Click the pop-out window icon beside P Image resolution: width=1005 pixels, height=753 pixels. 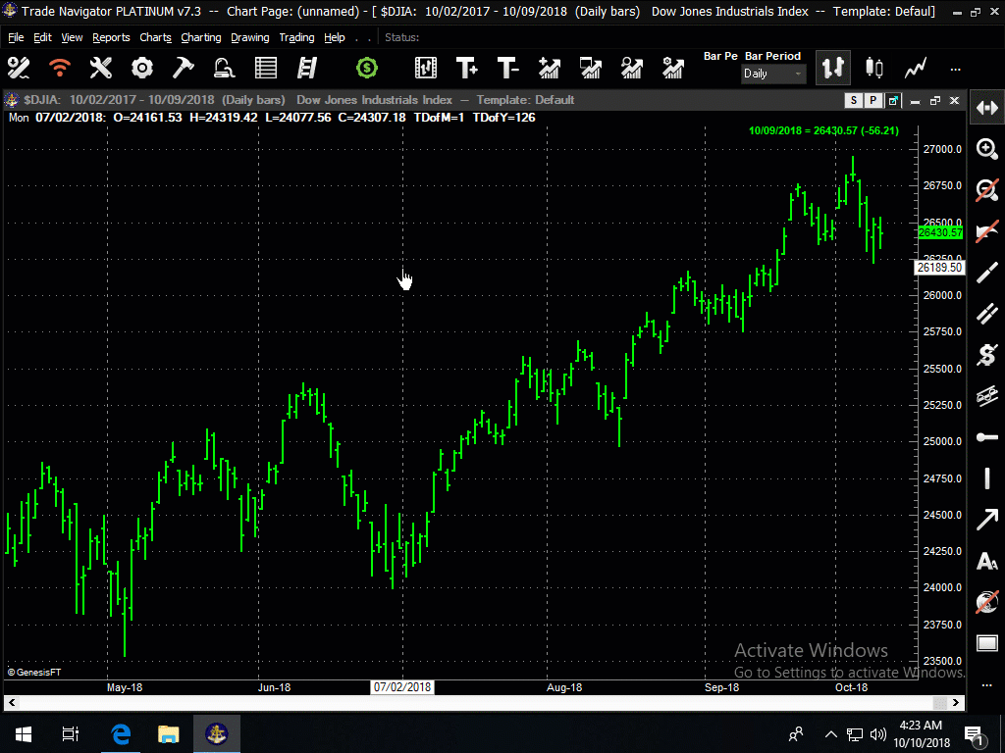(x=893, y=101)
